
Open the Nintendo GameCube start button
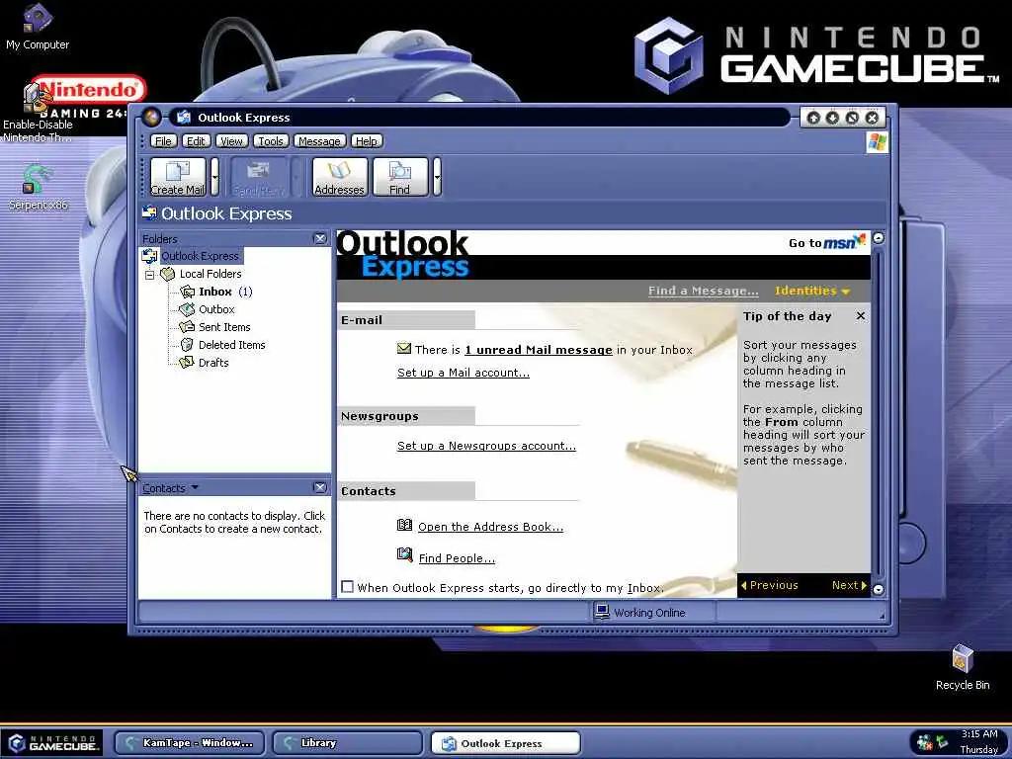tap(53, 743)
